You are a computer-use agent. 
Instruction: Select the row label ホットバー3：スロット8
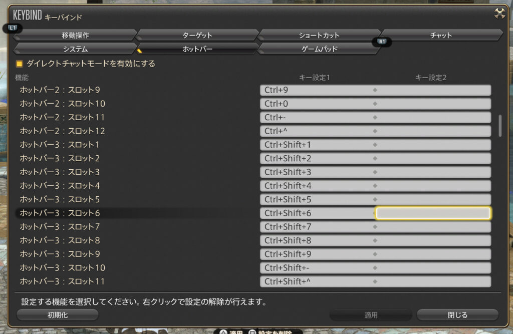tap(60, 240)
